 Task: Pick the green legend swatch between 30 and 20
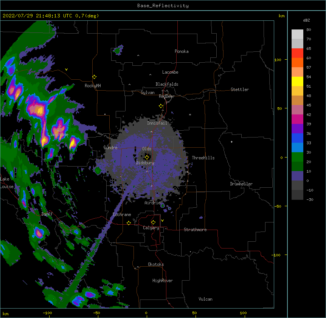tap(297, 157)
